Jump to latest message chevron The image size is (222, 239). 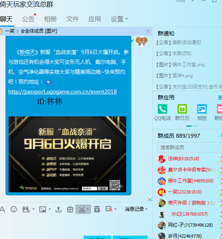click(x=150, y=199)
